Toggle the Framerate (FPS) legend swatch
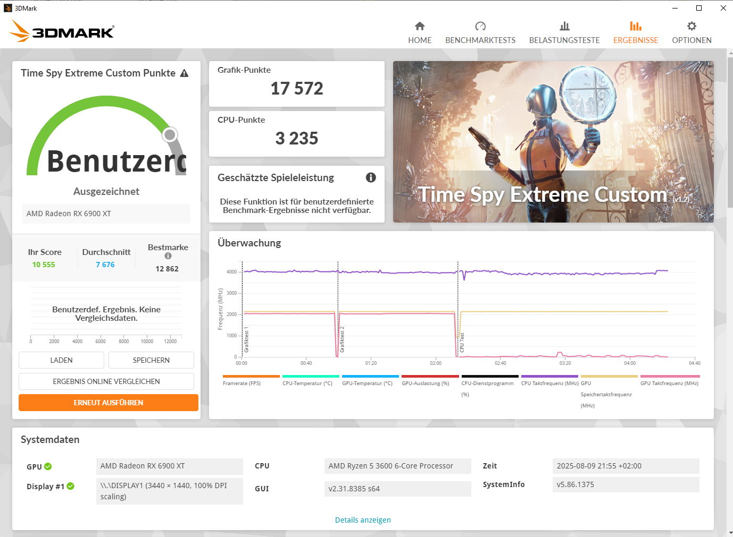Screen dimensions: 733x537 (251, 376)
